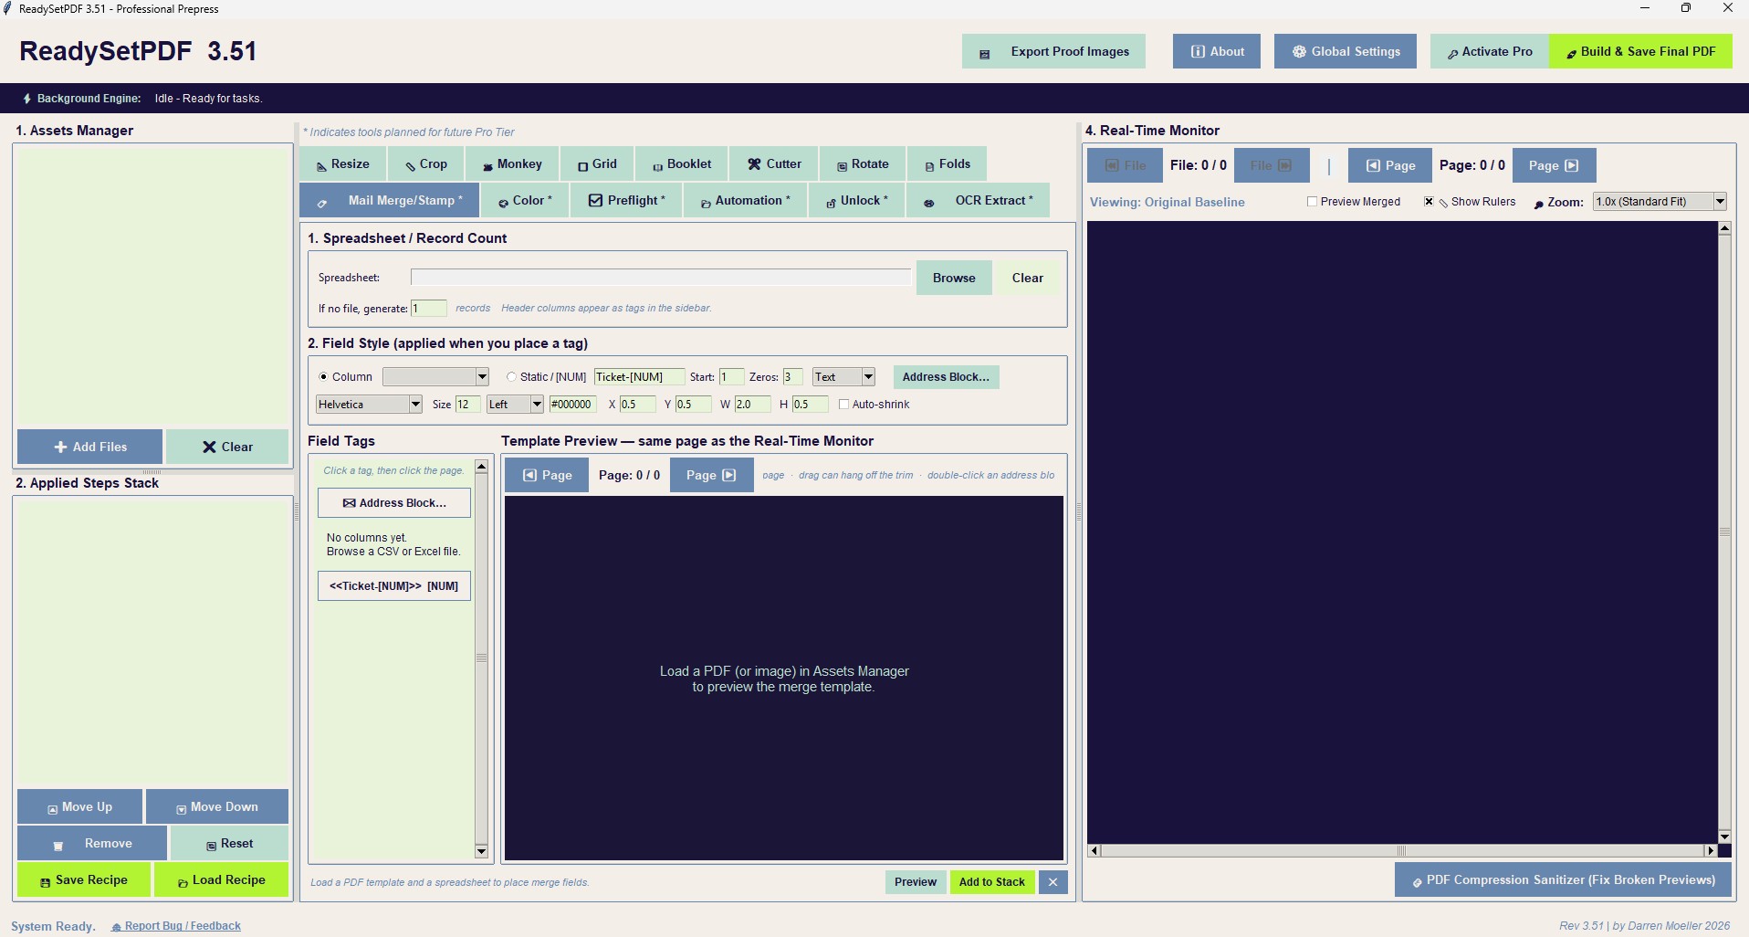Open the Text format dropdown

(843, 377)
